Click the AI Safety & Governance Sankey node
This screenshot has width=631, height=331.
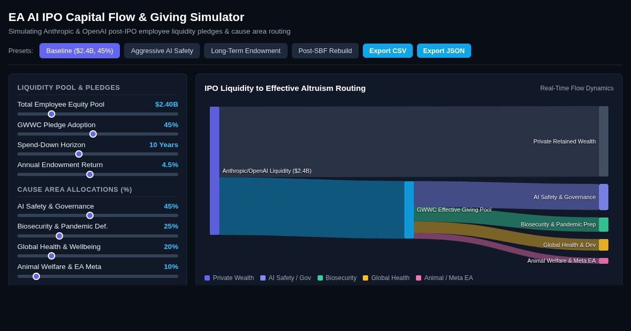click(x=604, y=197)
